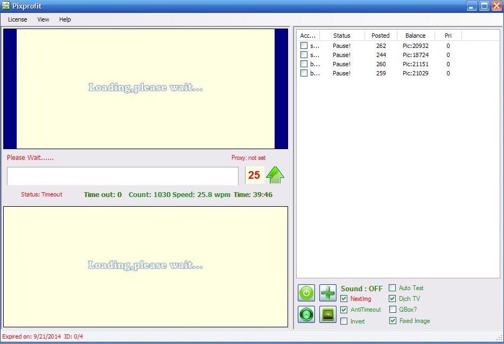504x344 pixels.
Task: Click the green plus add icon
Action: coord(328,293)
